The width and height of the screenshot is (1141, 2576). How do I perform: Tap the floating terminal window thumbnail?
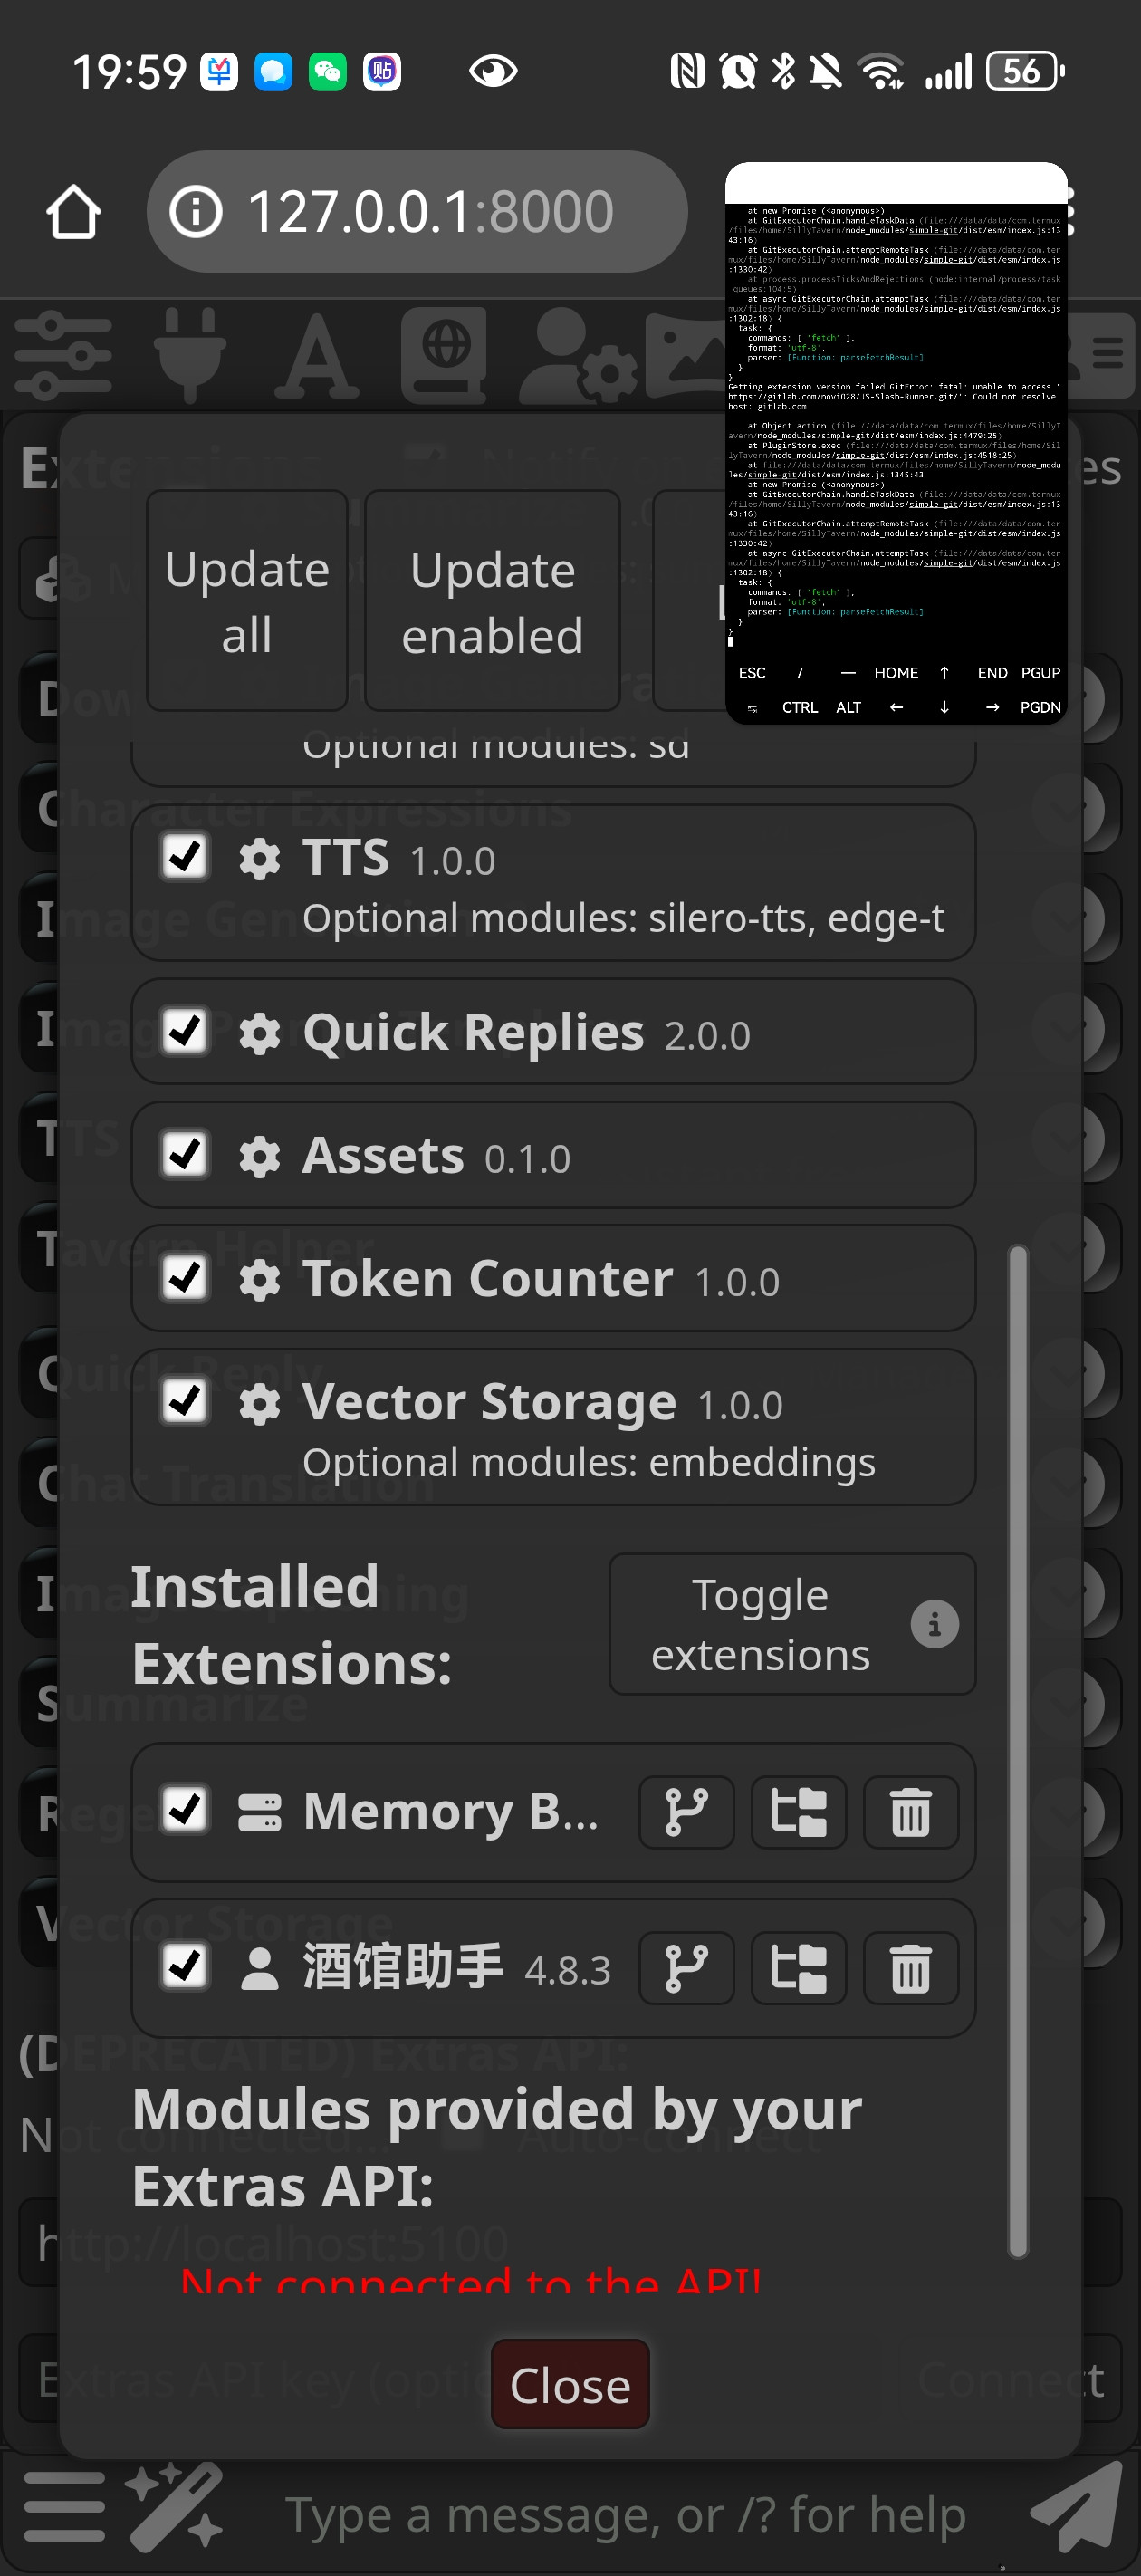click(x=895, y=440)
